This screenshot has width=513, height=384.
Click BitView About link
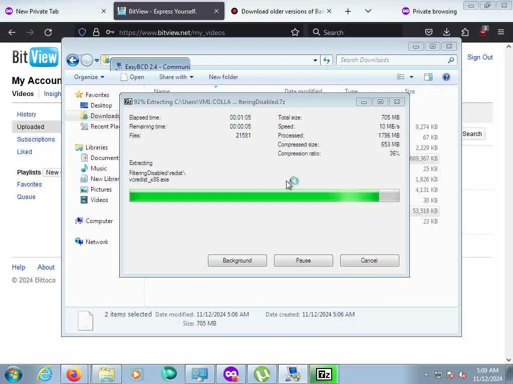[x=46, y=267]
